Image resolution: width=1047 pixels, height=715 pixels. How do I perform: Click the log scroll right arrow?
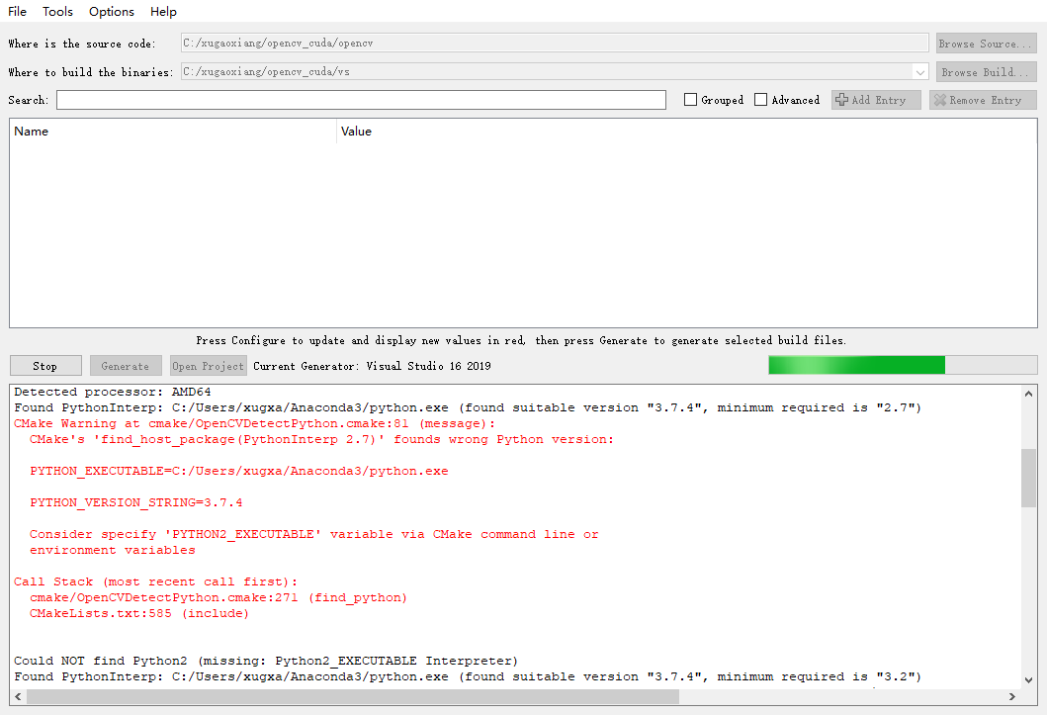pos(1012,696)
